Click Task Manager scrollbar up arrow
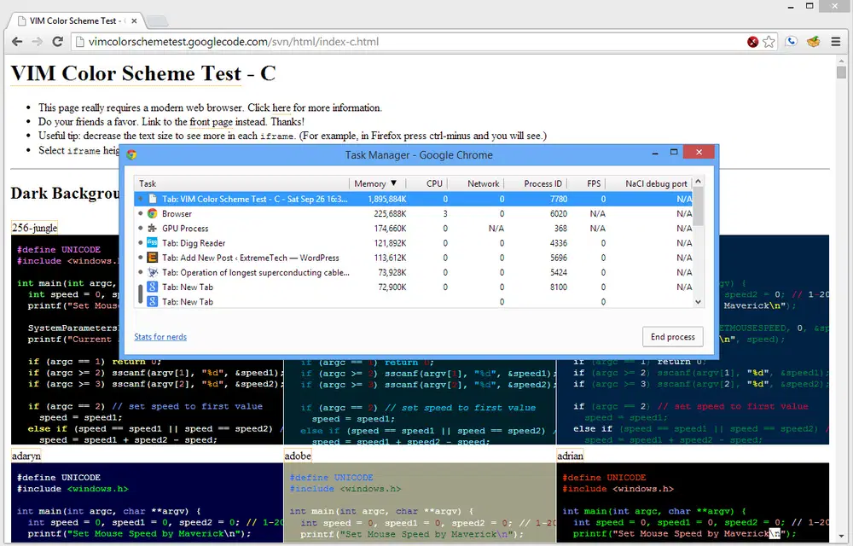The image size is (853, 546). 699,182
